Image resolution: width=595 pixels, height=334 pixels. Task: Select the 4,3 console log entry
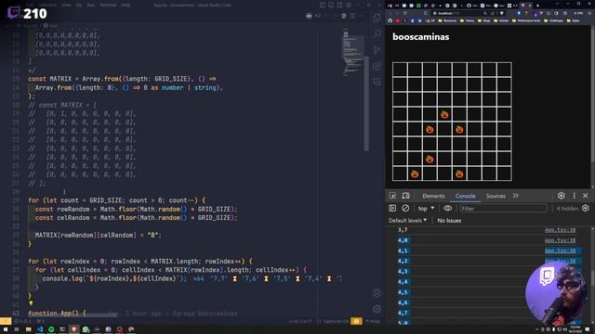click(403, 271)
